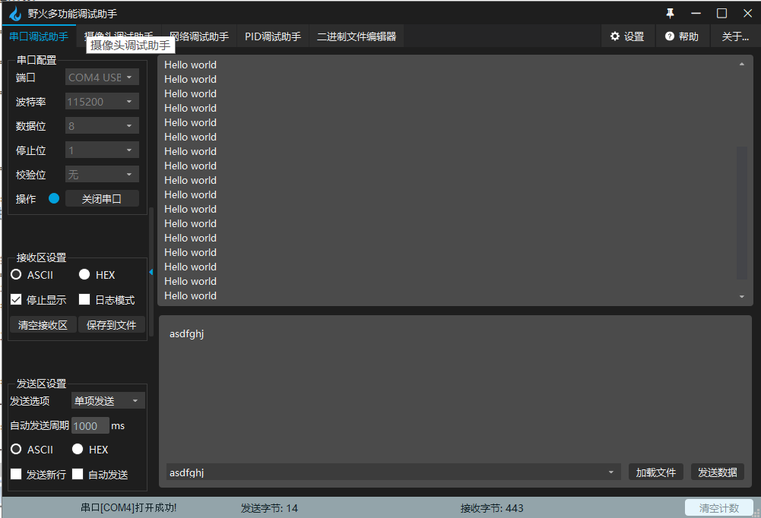Click 接收字节: 443 status text
Image resolution: width=761 pixels, height=518 pixels.
point(492,508)
